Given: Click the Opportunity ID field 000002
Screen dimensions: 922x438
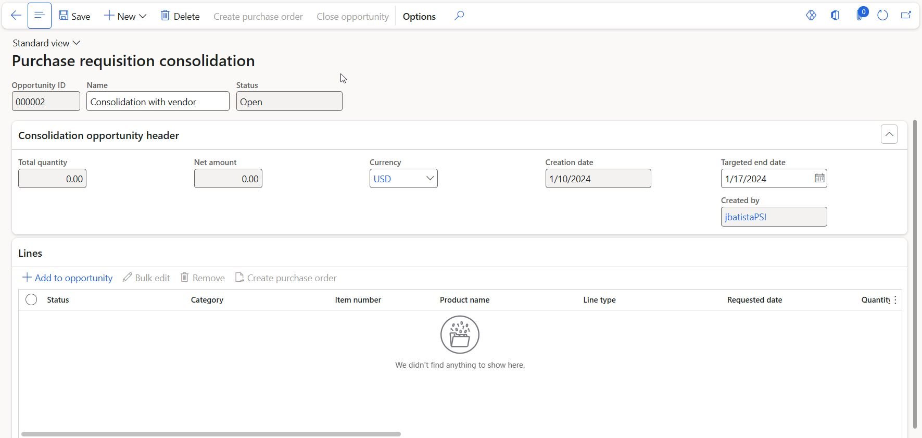Looking at the screenshot, I should [46, 101].
